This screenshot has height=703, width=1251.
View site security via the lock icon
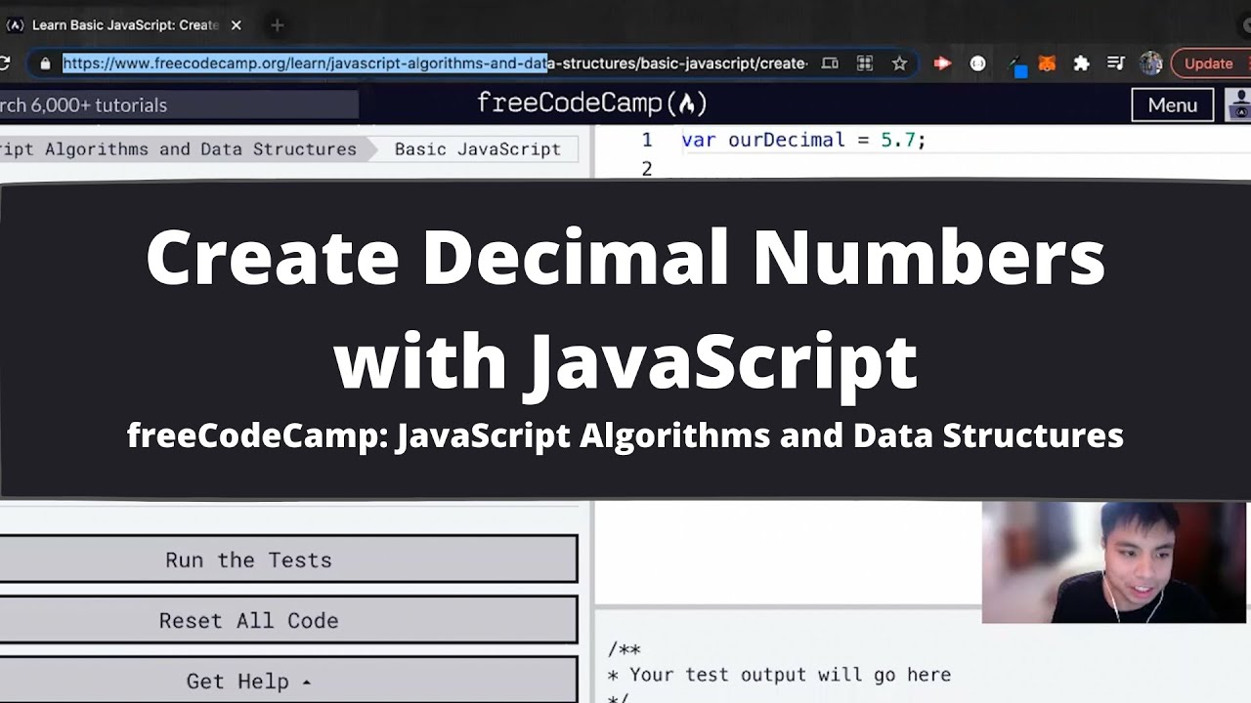(45, 63)
